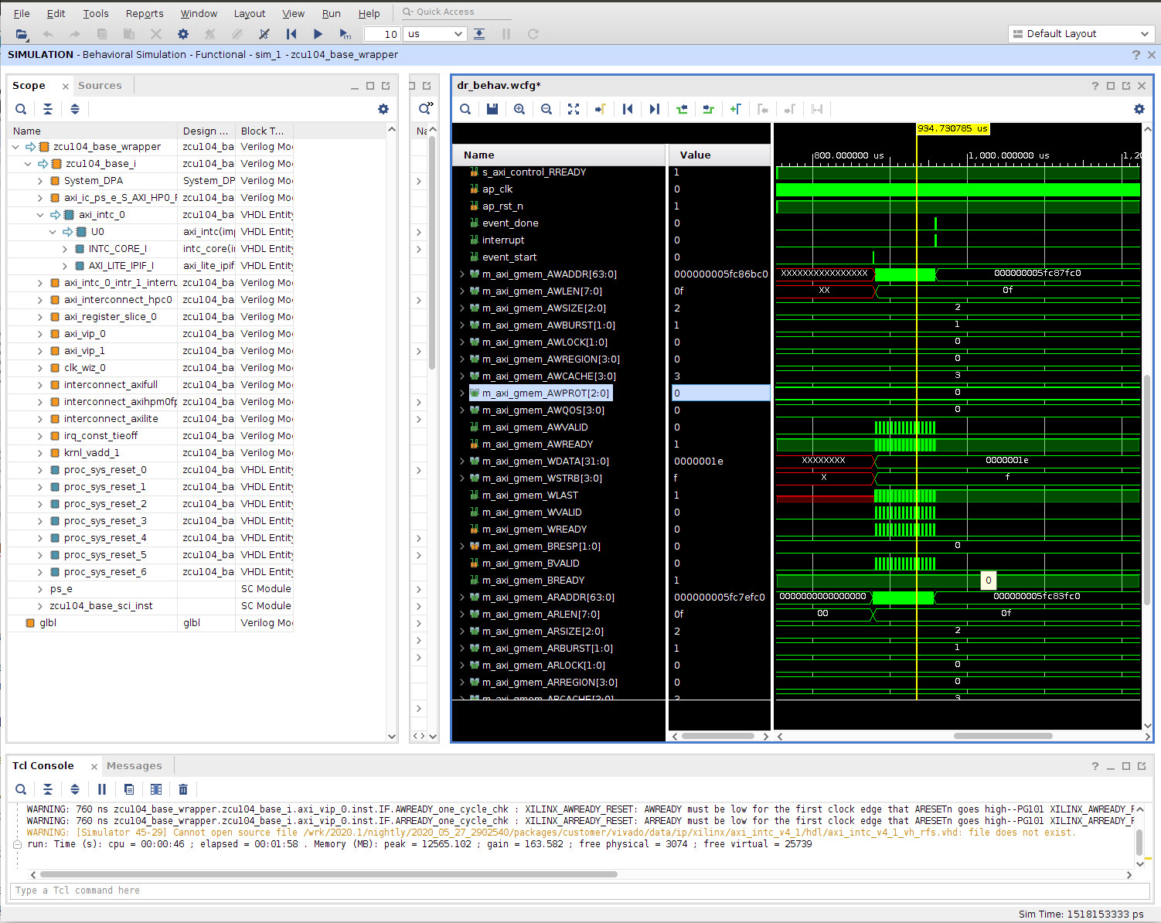The width and height of the screenshot is (1161, 923).
Task: Select the krnl_vadd_1 scope entry
Action: tap(92, 452)
